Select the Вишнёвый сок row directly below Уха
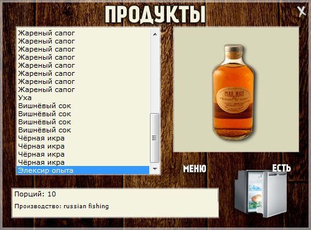The image size is (311, 230). tap(83, 106)
